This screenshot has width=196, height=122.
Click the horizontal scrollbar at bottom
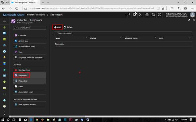tap(48, 116)
